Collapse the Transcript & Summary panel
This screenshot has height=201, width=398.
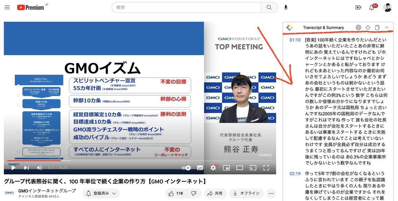386,27
